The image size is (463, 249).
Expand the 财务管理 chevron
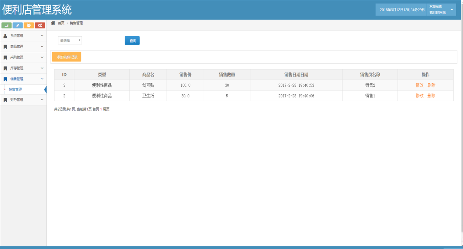[42, 100]
